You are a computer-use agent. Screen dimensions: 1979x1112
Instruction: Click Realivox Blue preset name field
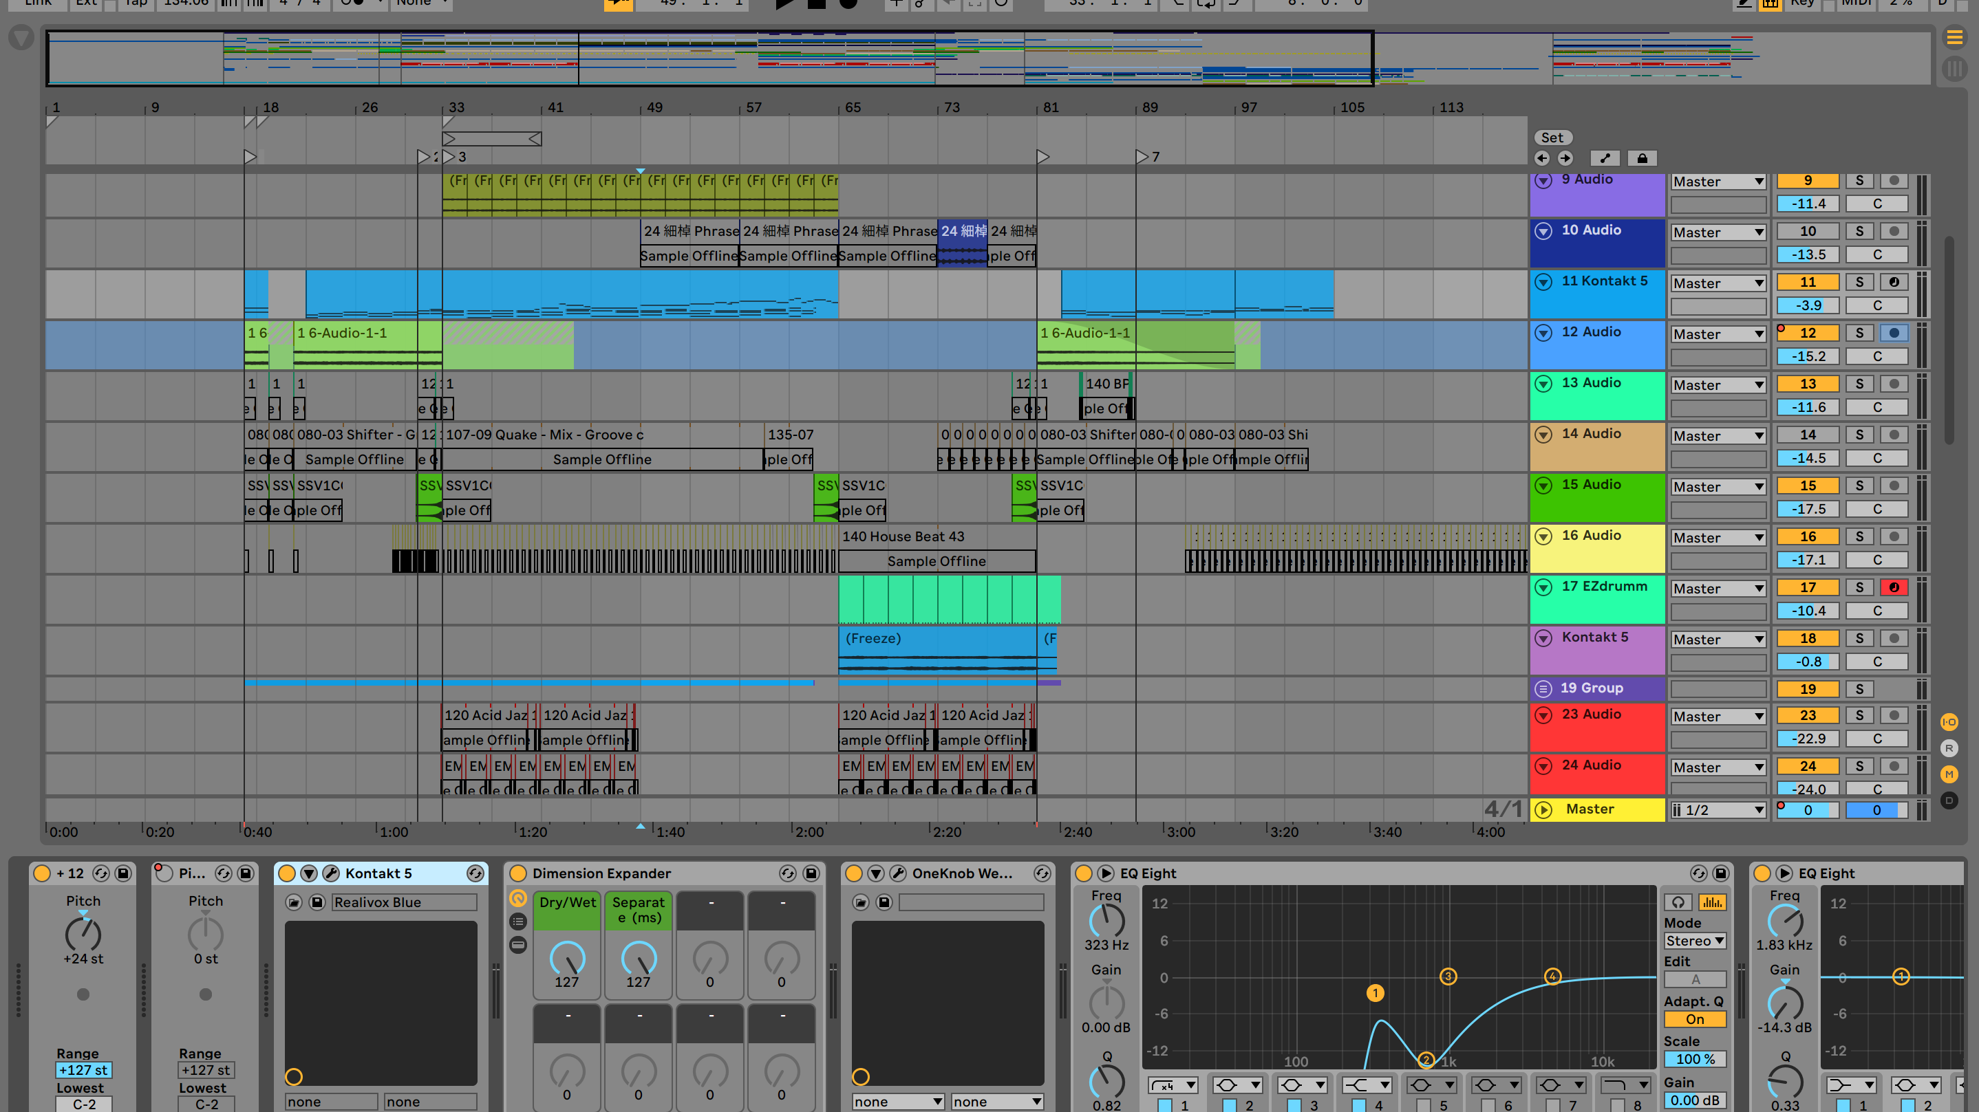click(x=404, y=902)
